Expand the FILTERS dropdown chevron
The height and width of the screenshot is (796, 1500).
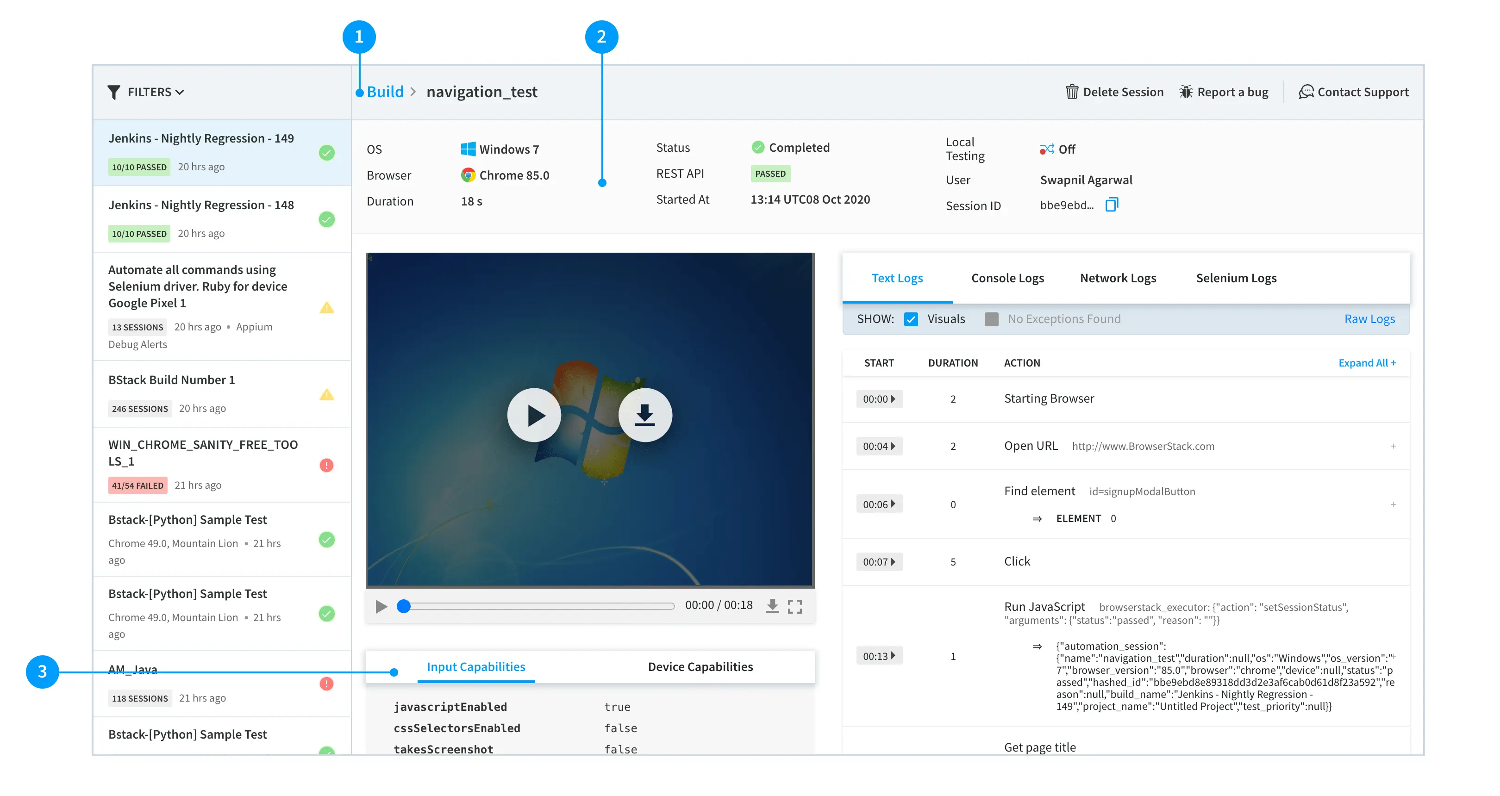click(x=180, y=93)
